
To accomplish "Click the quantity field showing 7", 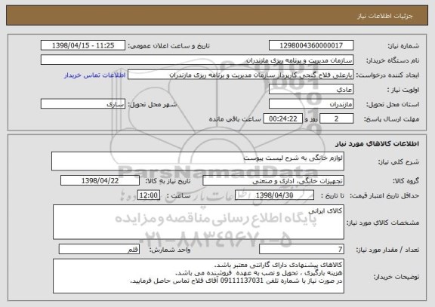I will [301, 249].
